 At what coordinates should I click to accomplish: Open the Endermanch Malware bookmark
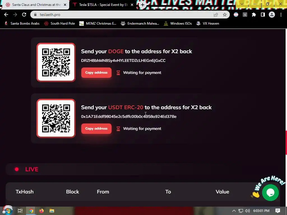pos(140,24)
